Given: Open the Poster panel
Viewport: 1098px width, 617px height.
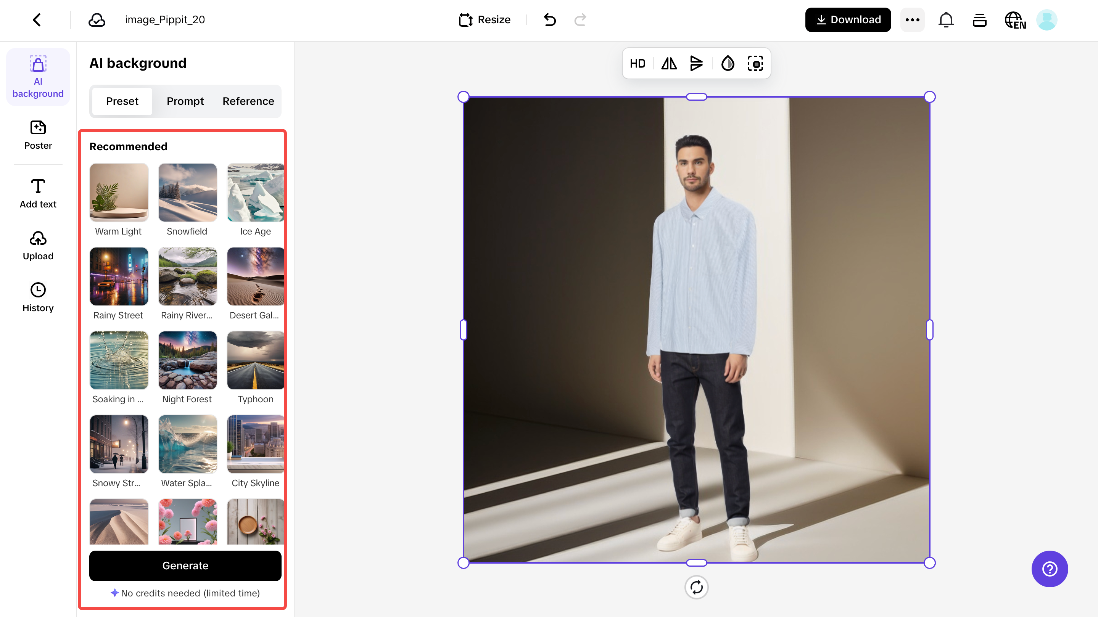Looking at the screenshot, I should coord(37,134).
